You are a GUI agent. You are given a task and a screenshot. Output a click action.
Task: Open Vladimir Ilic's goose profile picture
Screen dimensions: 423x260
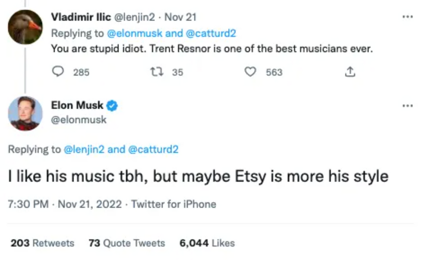[25, 27]
